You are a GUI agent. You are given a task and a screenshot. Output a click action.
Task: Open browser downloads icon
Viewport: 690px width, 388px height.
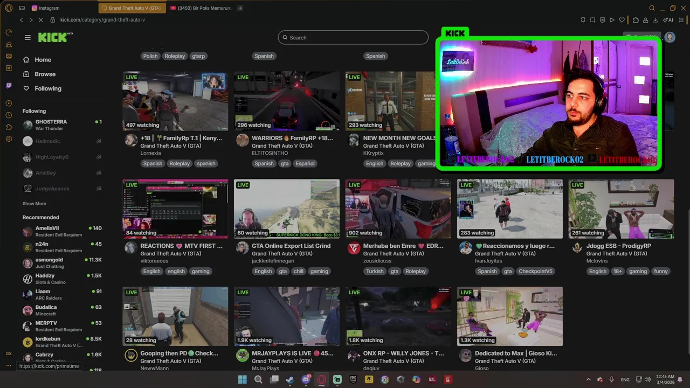[655, 20]
